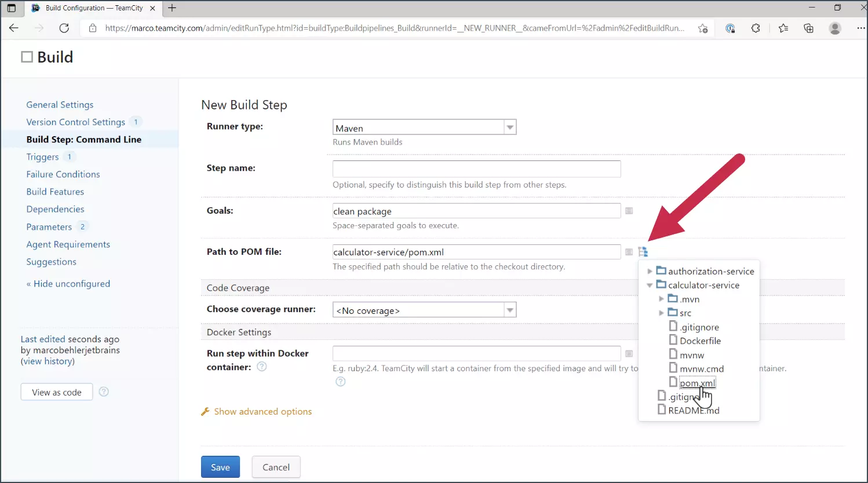The height and width of the screenshot is (483, 868).
Task: Click the browser refresh icon
Action: 64,28
